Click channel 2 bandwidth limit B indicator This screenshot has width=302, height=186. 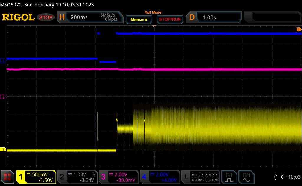tap(94, 174)
